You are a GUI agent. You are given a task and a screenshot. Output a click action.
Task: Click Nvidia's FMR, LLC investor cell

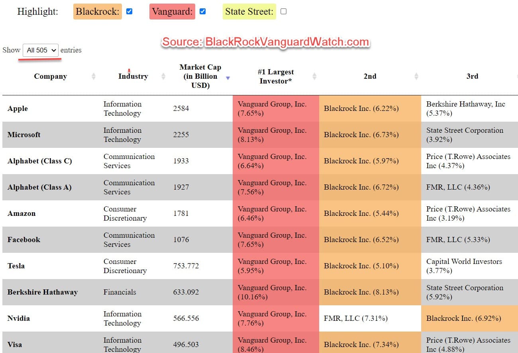370,318
